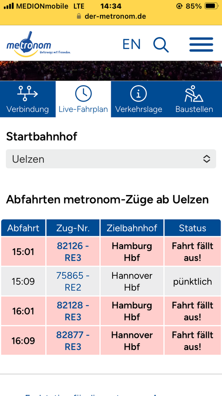222x396 pixels.
Task: Tap the search magnifier icon
Action: pyautogui.click(x=161, y=45)
